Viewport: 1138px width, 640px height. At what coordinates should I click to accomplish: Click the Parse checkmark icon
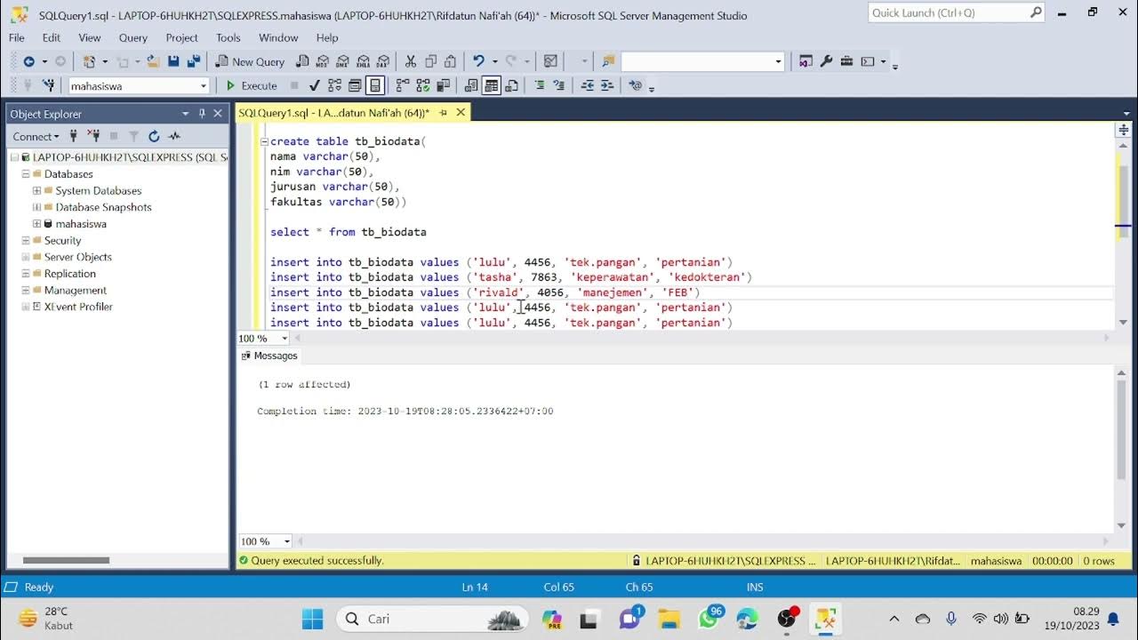[x=314, y=85]
